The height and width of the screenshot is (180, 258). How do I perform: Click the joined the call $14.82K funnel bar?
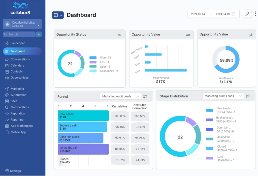(83, 149)
